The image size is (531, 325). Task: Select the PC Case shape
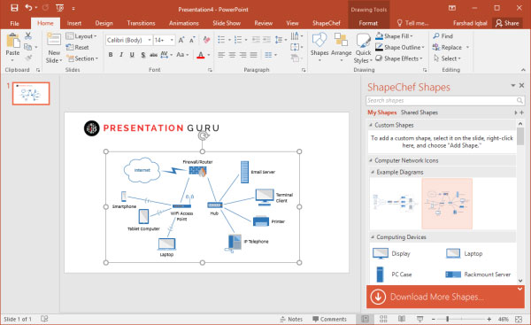coord(394,275)
